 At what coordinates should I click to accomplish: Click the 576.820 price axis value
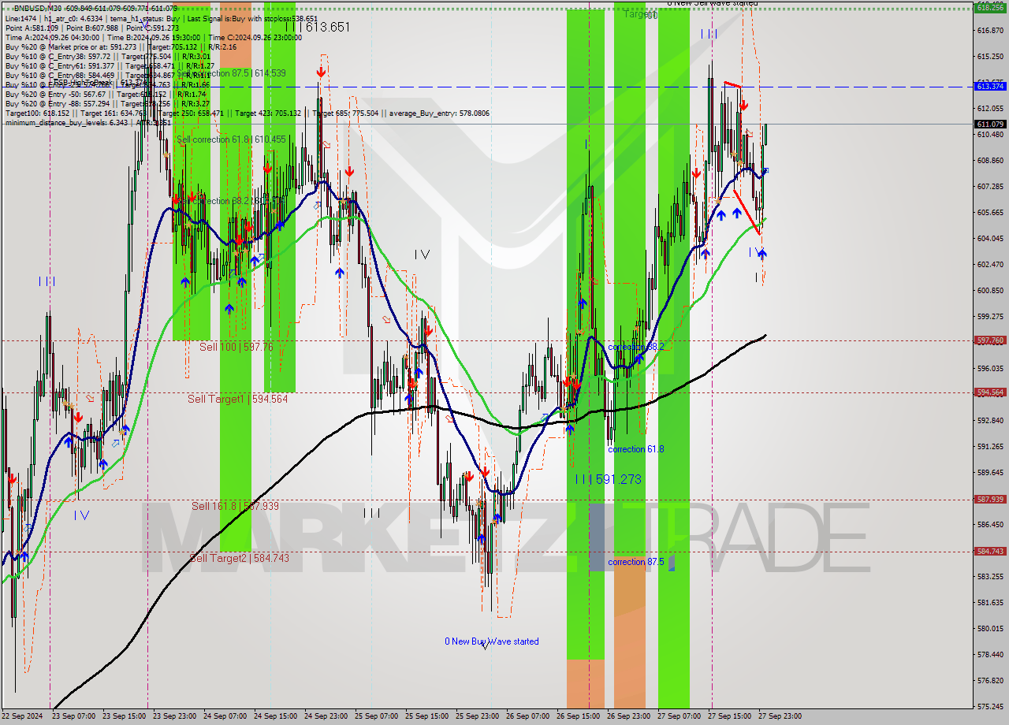click(990, 681)
